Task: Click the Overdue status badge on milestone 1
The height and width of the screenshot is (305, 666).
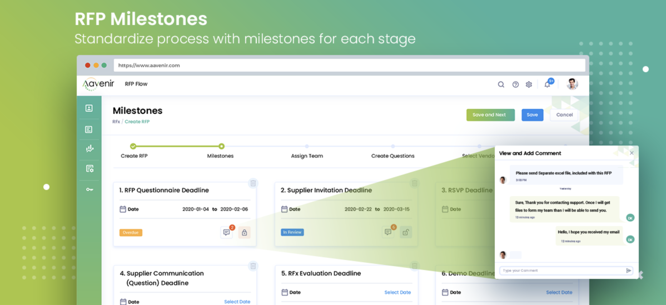Action: point(131,232)
